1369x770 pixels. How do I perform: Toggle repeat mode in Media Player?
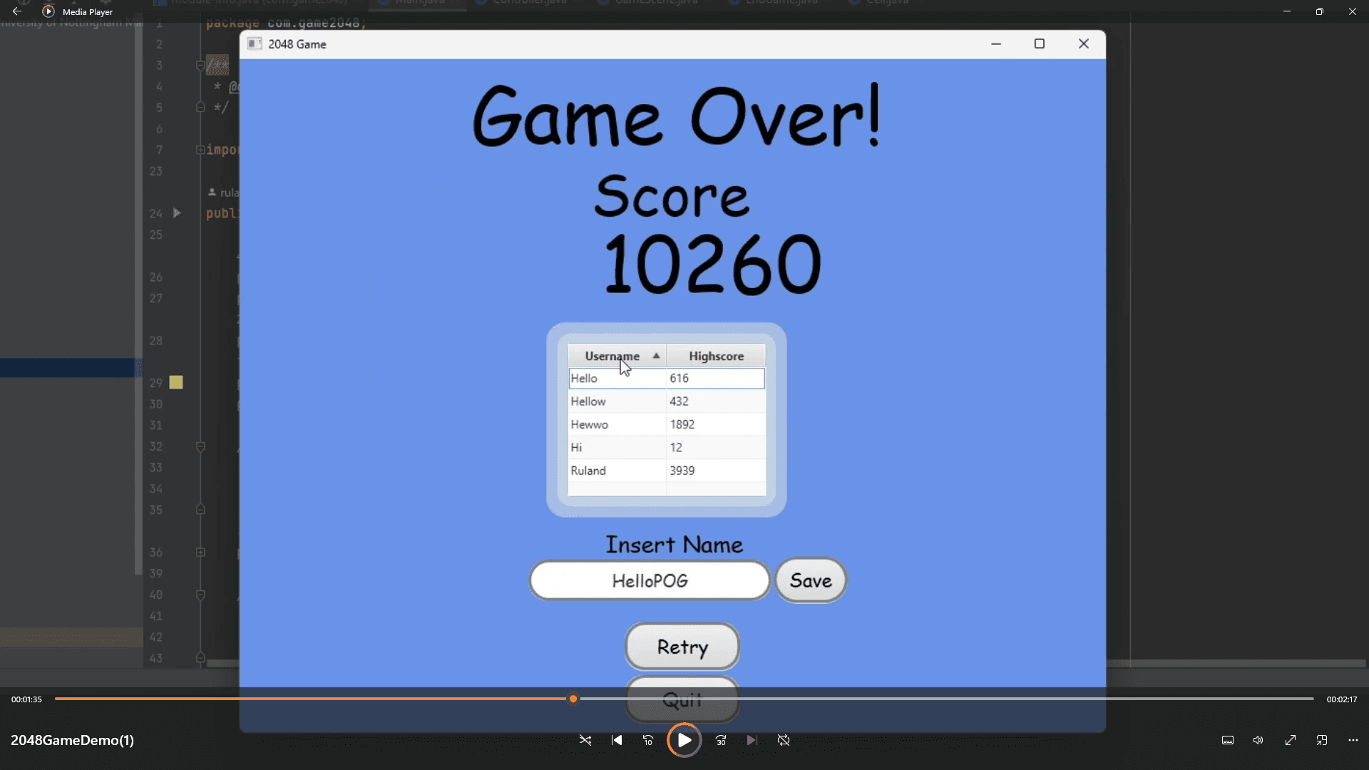click(784, 740)
